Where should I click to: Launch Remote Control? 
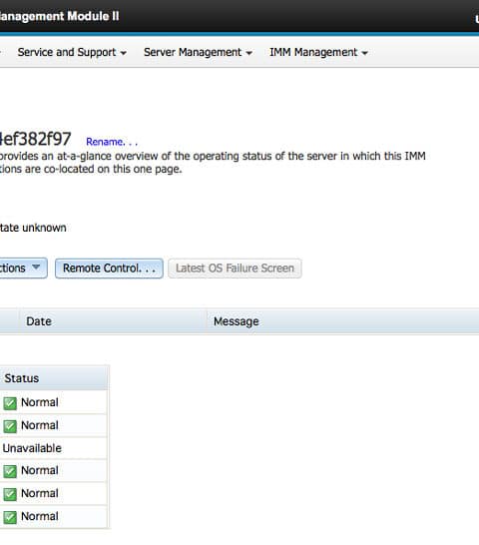[109, 269]
